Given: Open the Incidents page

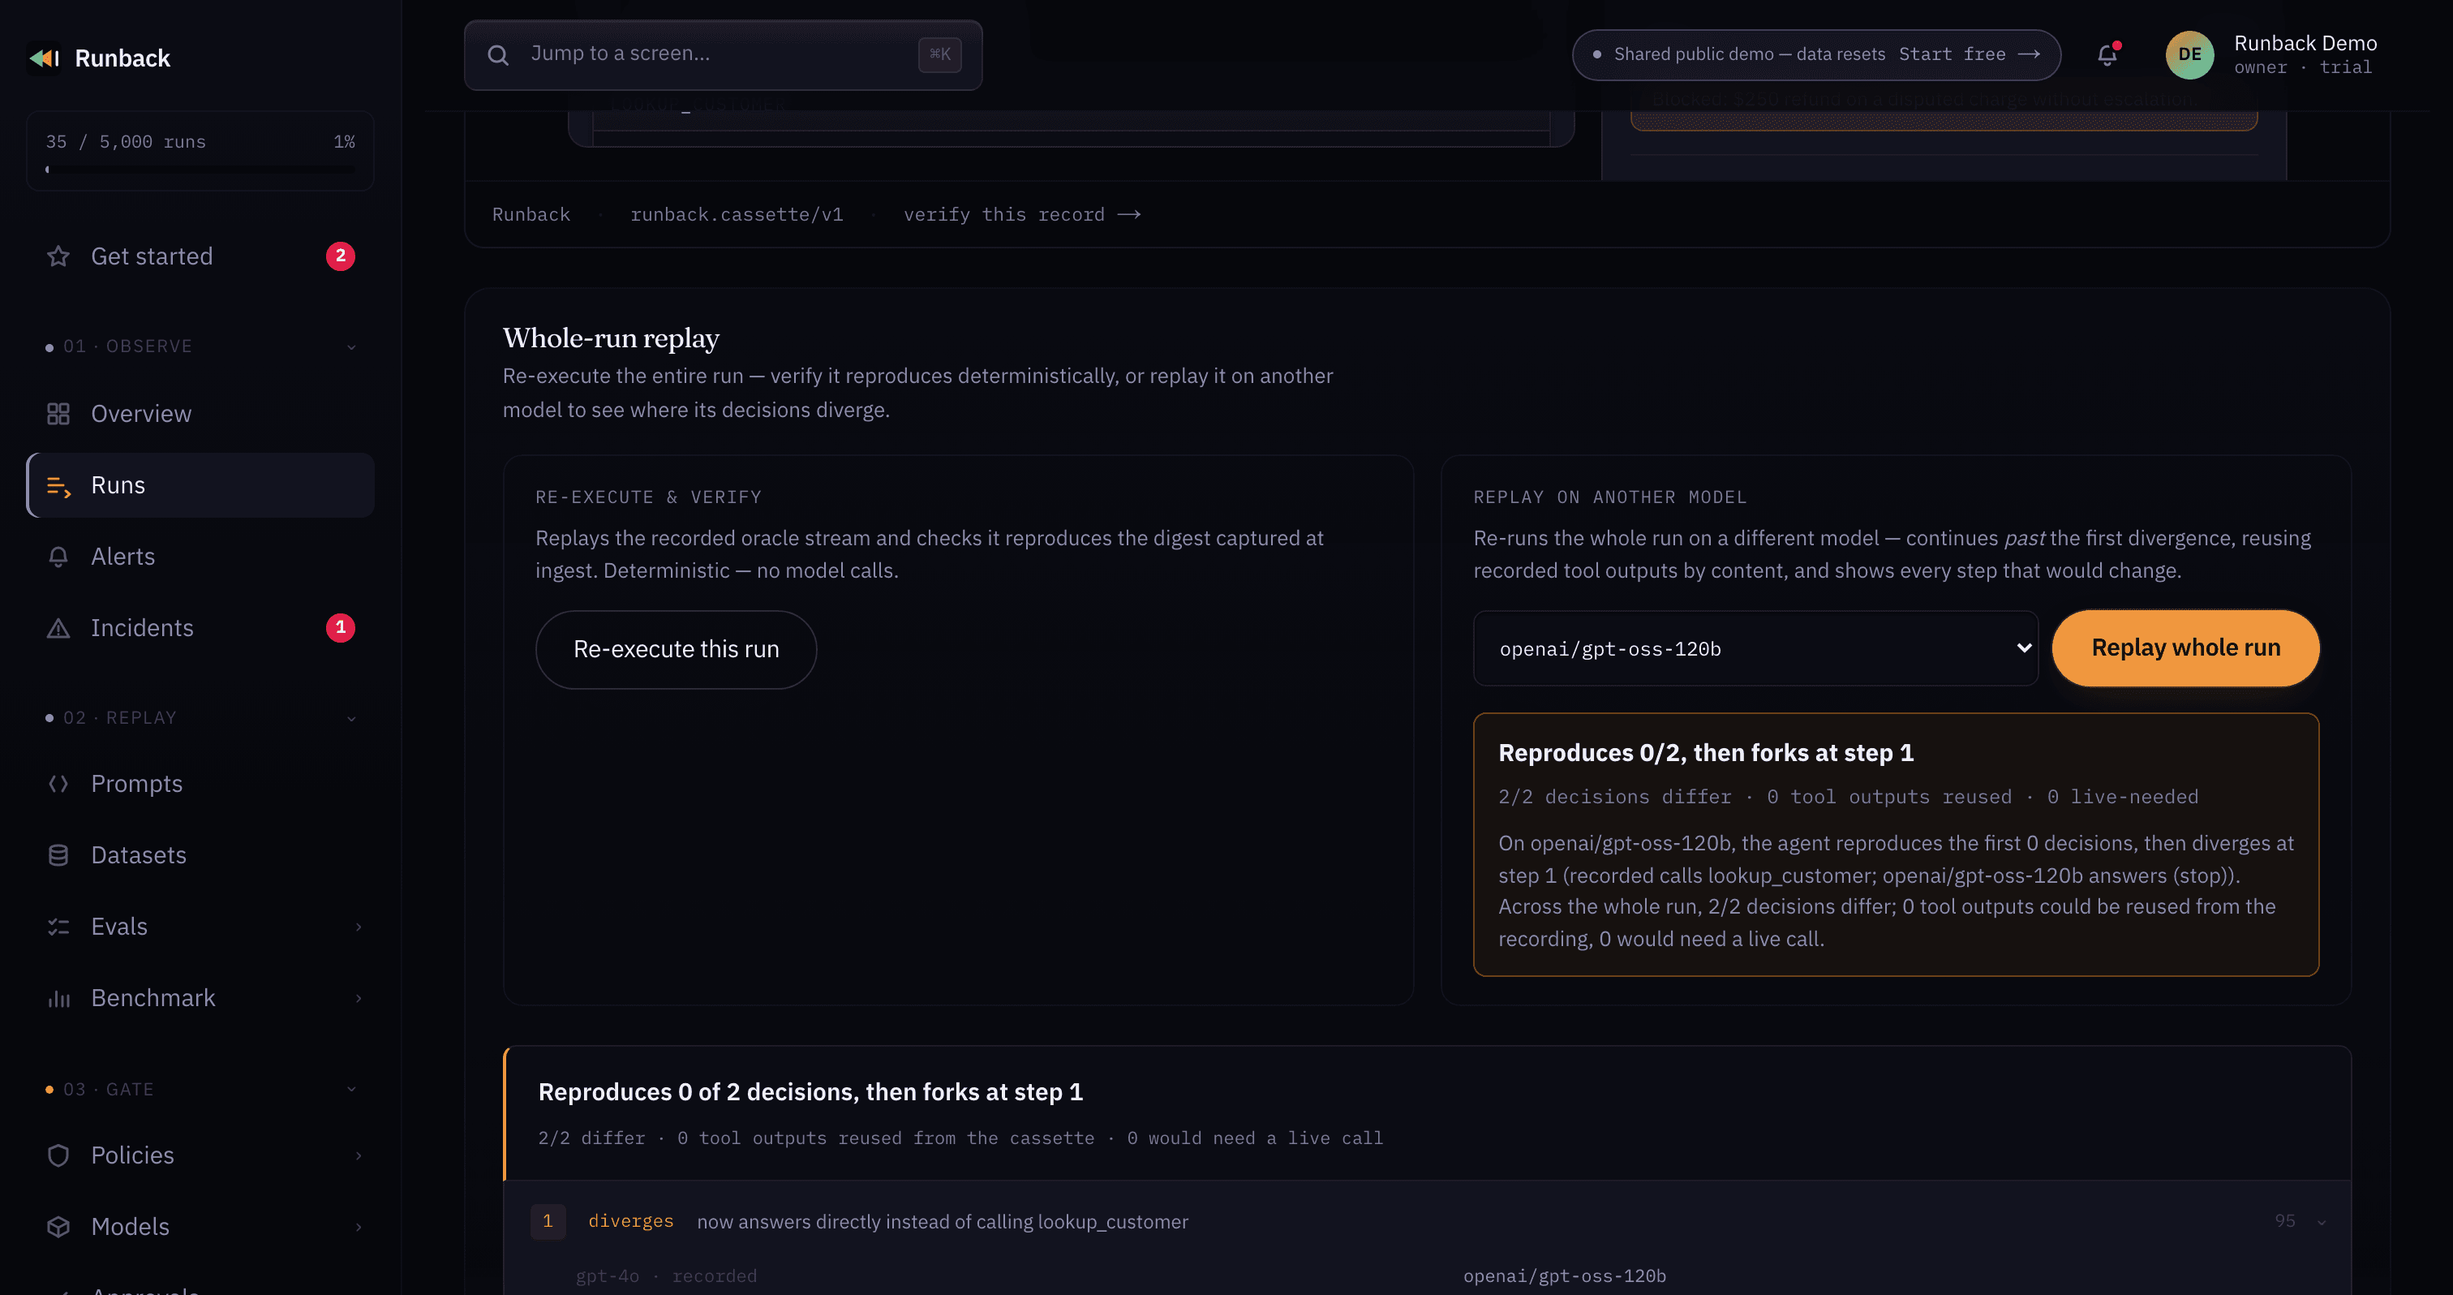Looking at the screenshot, I should [x=200, y=629].
